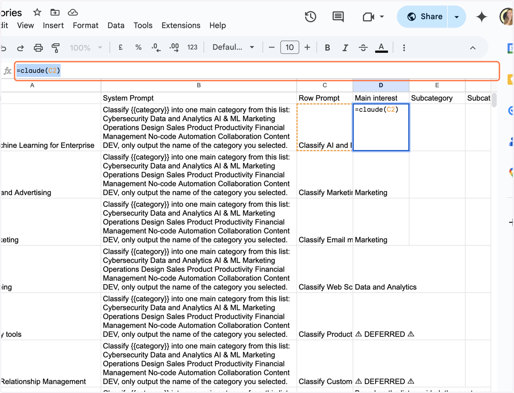
Task: Open the Format menu
Action: (86, 25)
